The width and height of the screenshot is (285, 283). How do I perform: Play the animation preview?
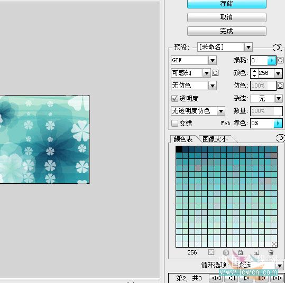click(x=247, y=278)
